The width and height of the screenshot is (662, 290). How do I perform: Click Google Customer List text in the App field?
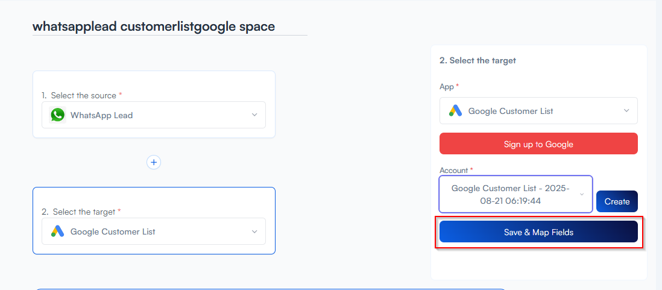tap(511, 111)
